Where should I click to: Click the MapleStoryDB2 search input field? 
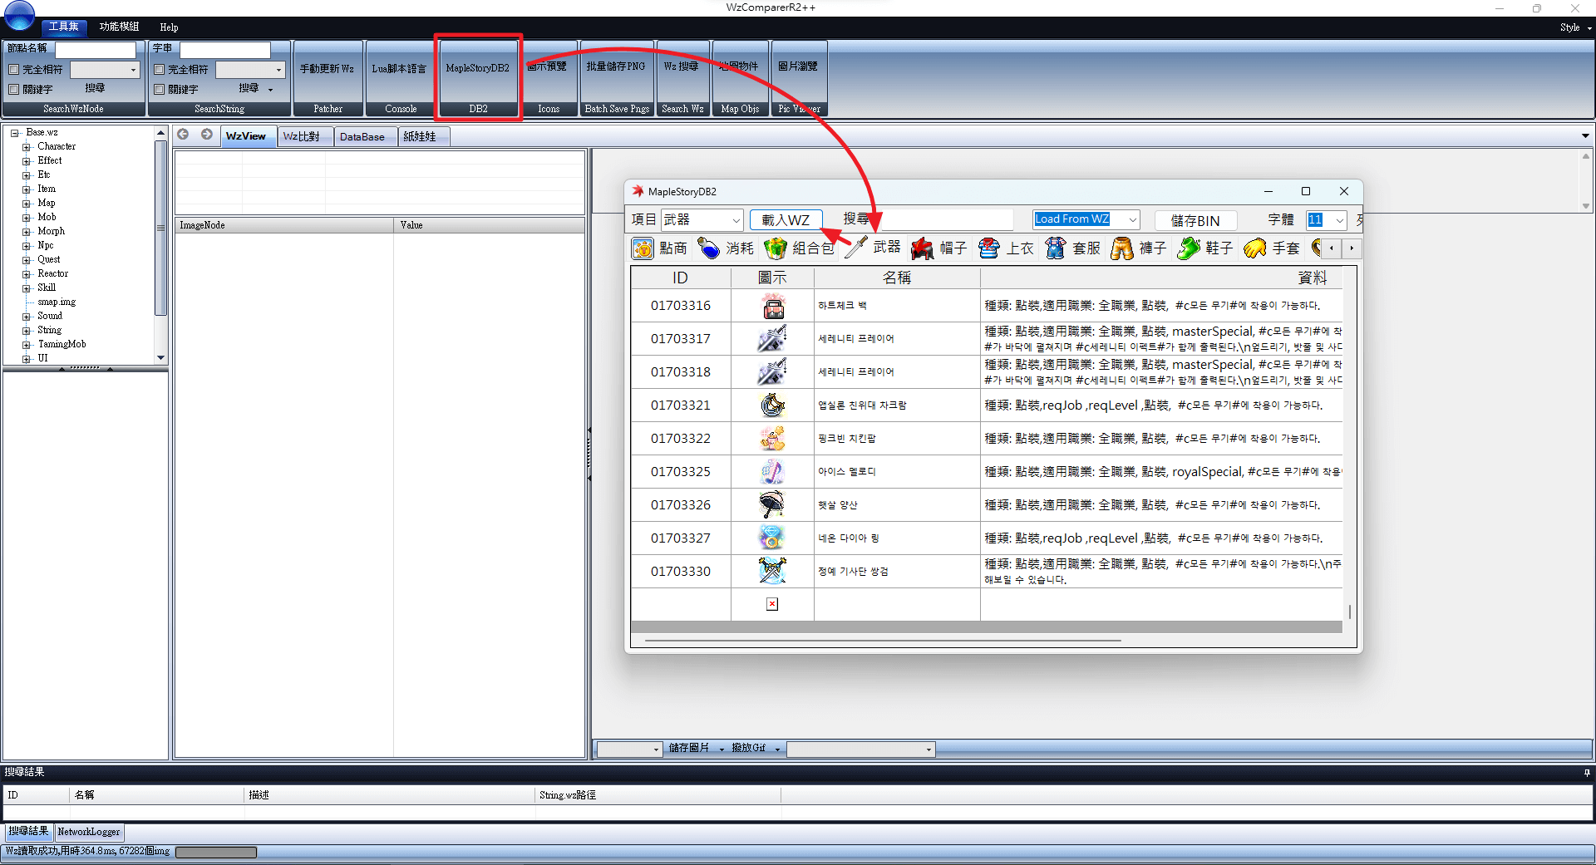946,219
